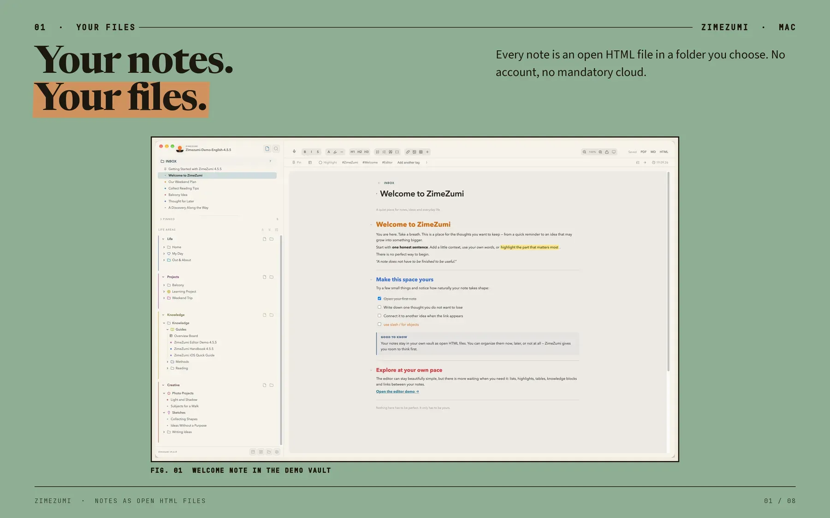
Task: Open the calendar icon in sidebar footer
Action: pyautogui.click(x=253, y=452)
